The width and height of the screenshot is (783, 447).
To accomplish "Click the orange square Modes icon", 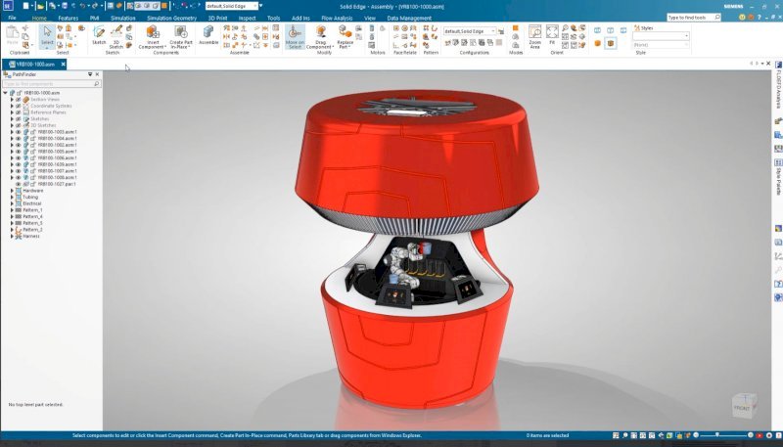I will pyautogui.click(x=516, y=28).
